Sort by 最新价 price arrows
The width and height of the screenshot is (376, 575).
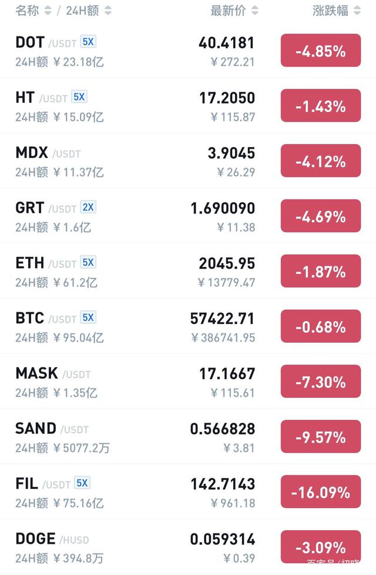[x=255, y=10]
